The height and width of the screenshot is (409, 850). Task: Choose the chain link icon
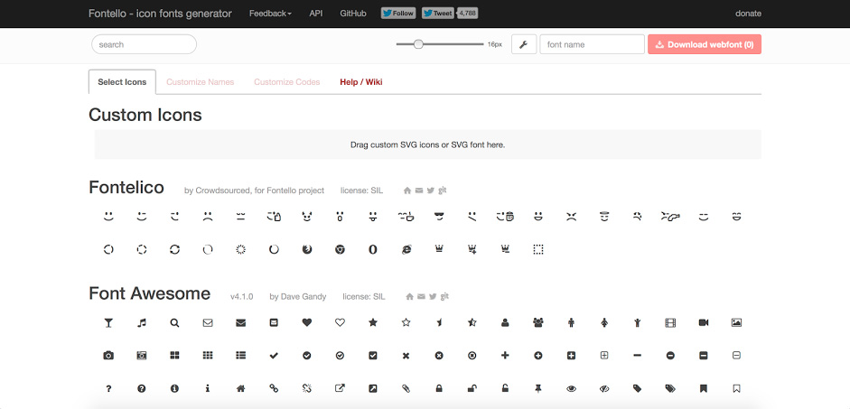(x=274, y=388)
